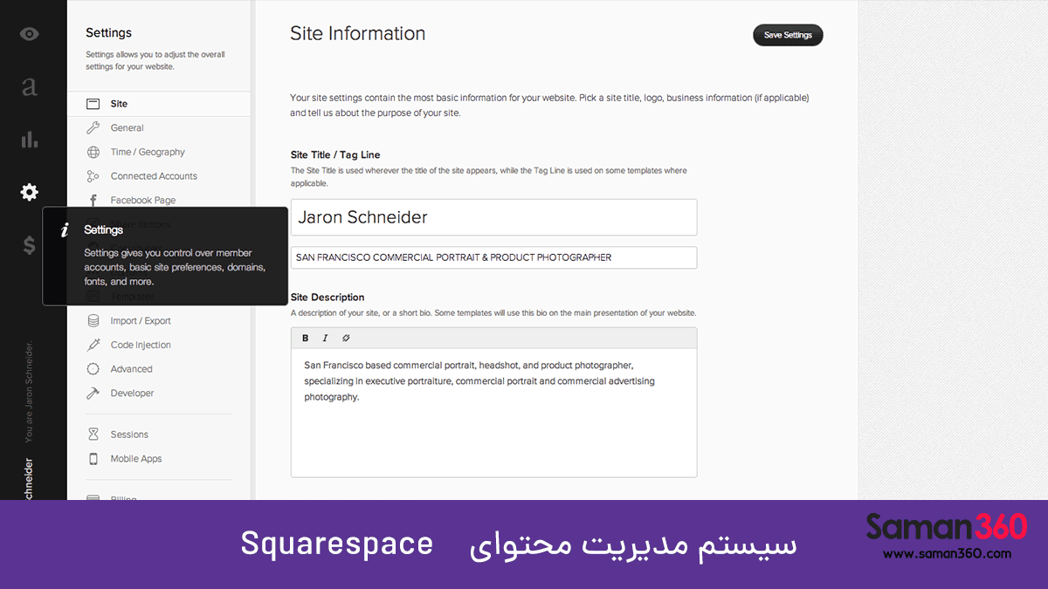Open the 'a' style icon in dark sidebar
Screen dimensions: 1048x589
(x=30, y=86)
